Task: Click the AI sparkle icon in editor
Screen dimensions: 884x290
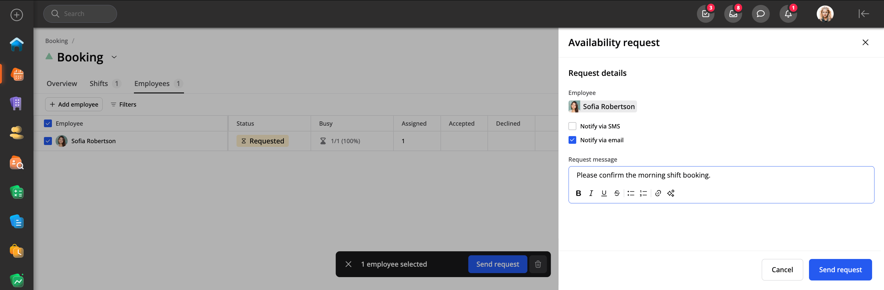Action: coord(671,193)
